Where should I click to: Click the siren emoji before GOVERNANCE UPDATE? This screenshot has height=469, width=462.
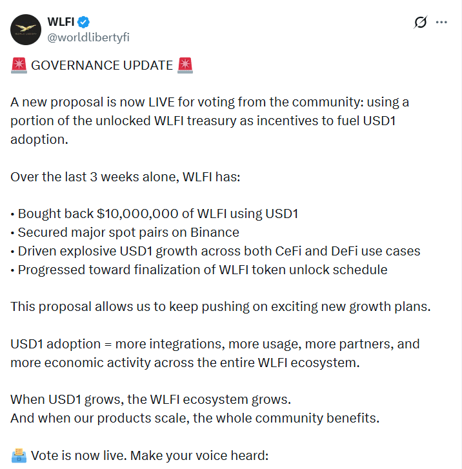point(18,65)
